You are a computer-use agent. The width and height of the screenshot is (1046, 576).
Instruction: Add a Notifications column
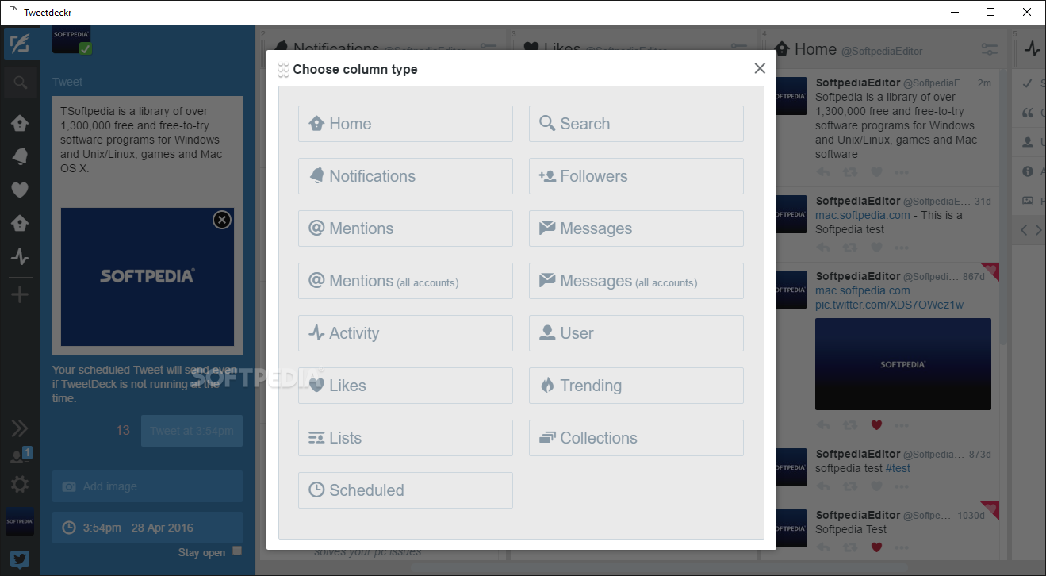pos(405,176)
